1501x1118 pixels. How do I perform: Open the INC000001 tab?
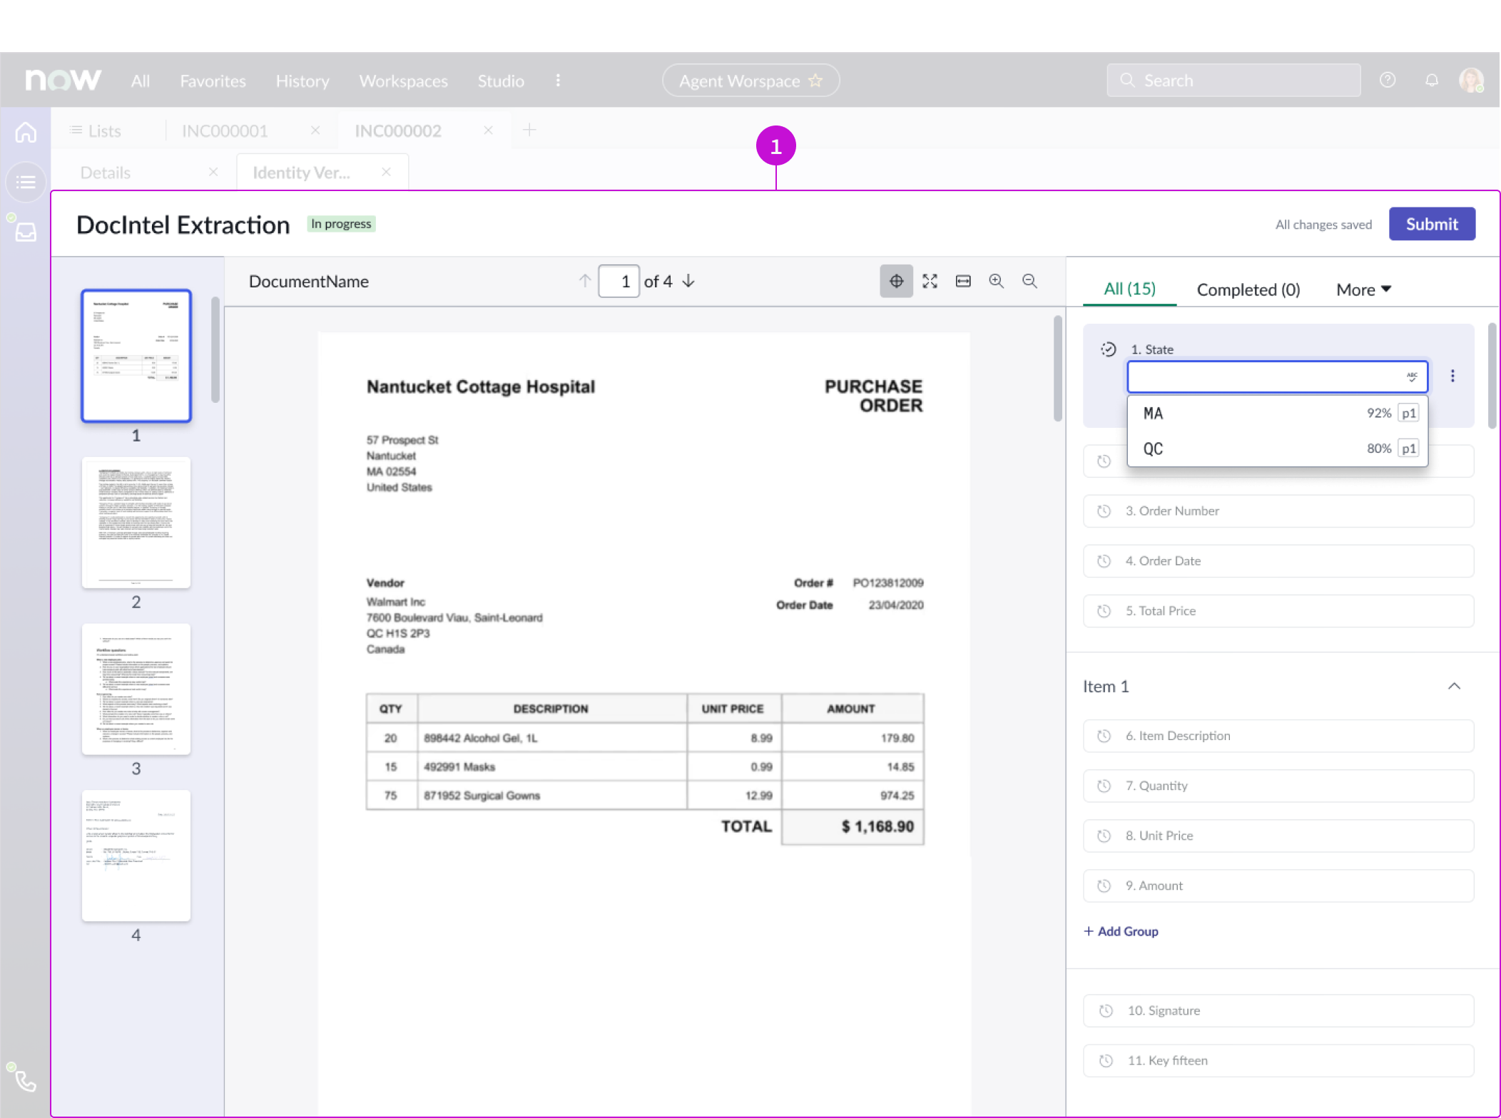225,130
